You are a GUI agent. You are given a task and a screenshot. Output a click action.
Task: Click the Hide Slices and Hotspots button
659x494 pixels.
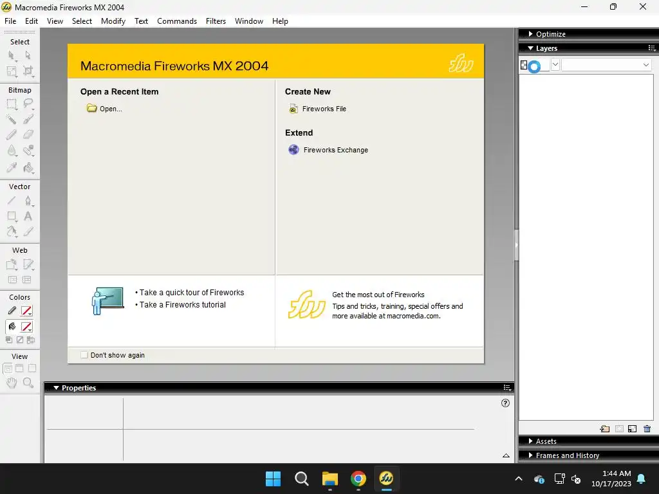pyautogui.click(x=12, y=280)
